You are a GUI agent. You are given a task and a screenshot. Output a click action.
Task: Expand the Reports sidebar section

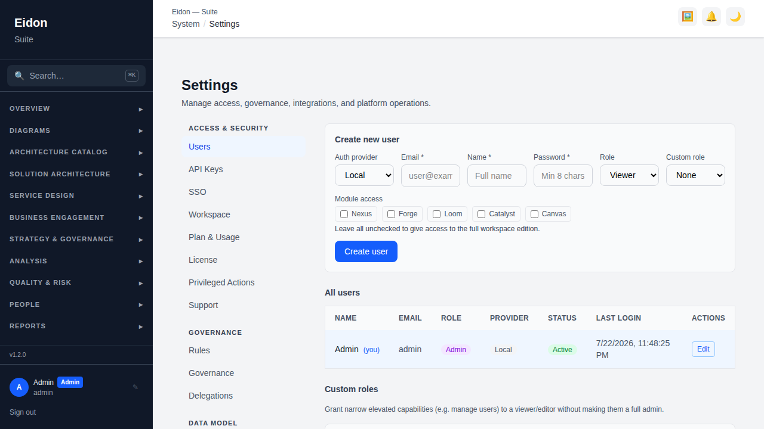point(76,326)
